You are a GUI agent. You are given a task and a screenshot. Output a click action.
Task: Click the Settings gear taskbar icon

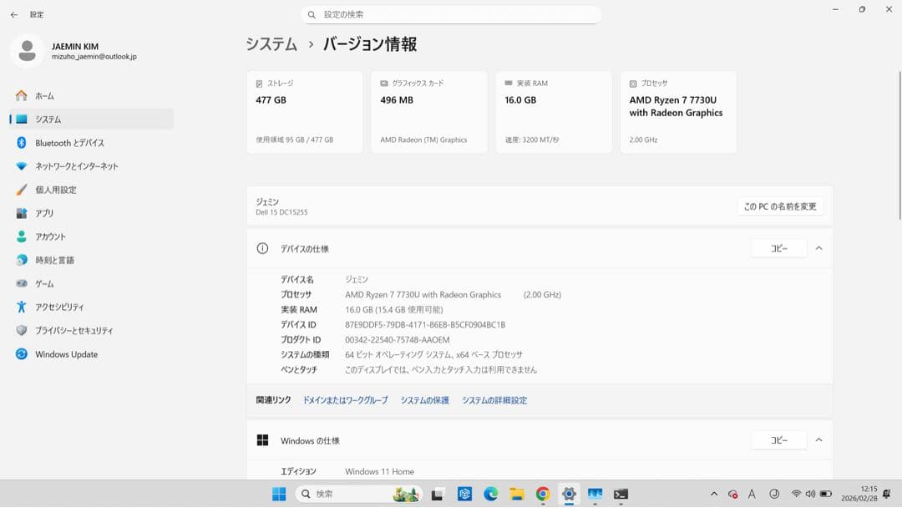(x=569, y=494)
